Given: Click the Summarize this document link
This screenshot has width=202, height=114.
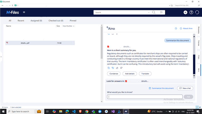Looking at the screenshot, I should coord(161,88).
